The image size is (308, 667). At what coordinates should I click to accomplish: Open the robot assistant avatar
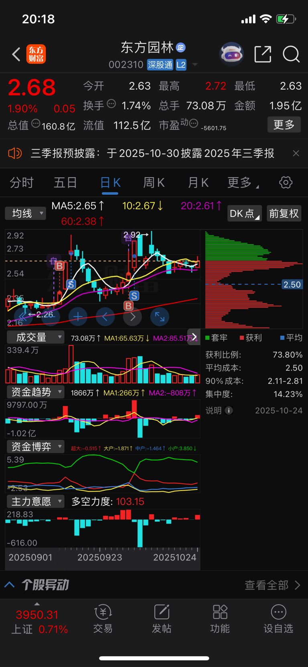click(232, 54)
